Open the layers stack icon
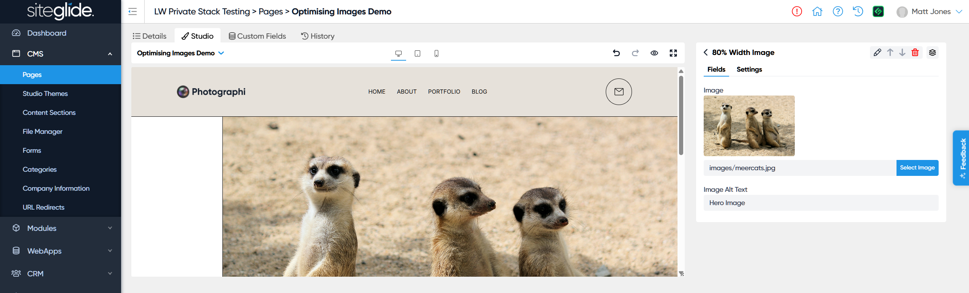The image size is (969, 293). point(933,52)
